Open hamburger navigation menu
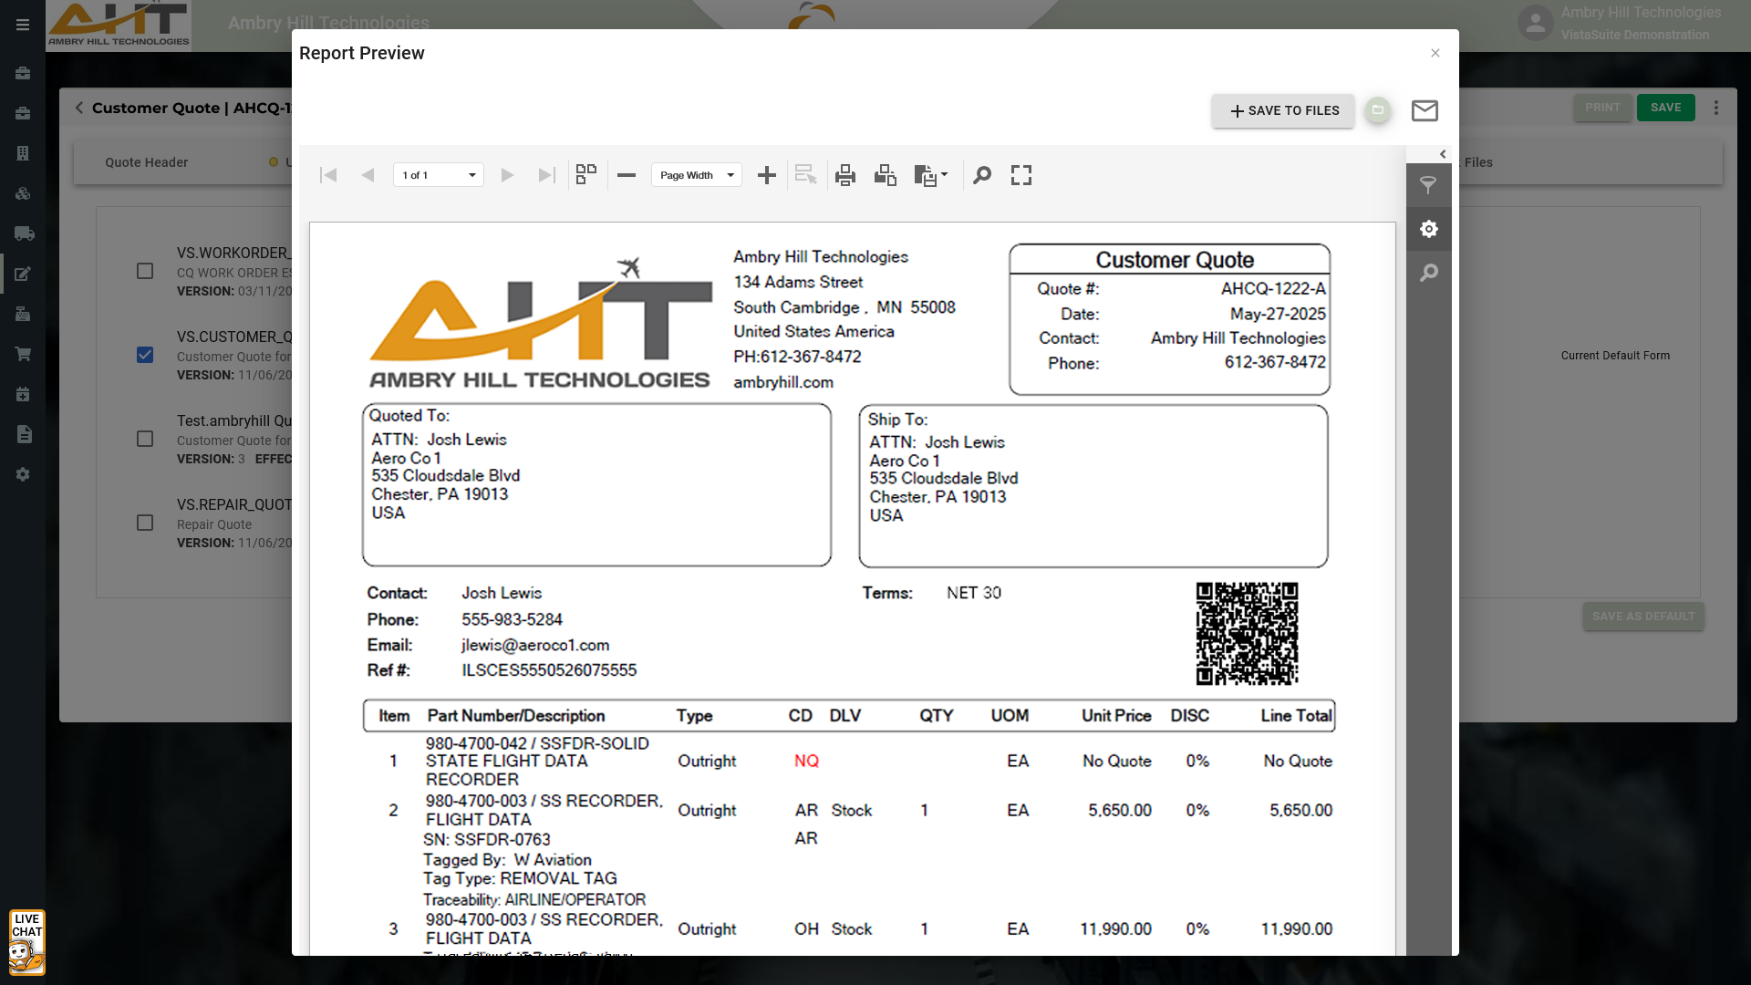The height and width of the screenshot is (985, 1751). click(x=23, y=25)
